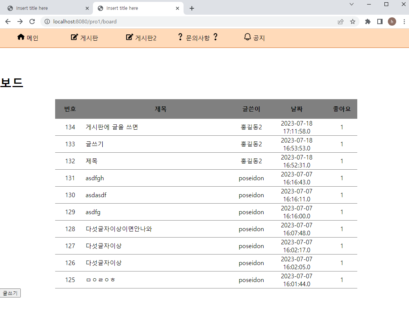This screenshot has width=409, height=322.
Task: Click the 글쓴이 column header
Action: point(251,109)
